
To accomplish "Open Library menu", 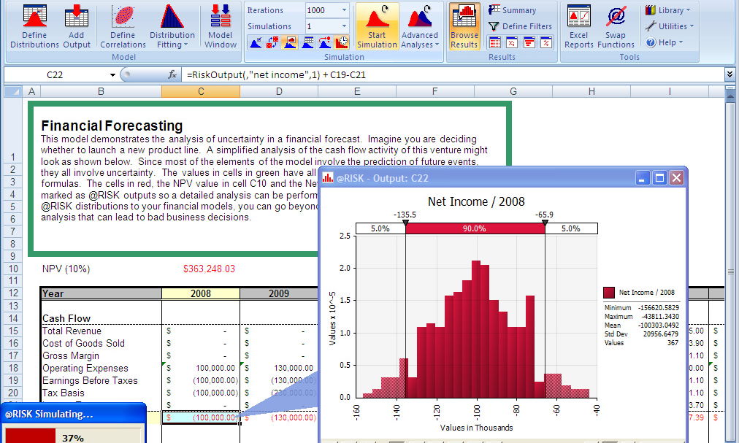I will (668, 10).
